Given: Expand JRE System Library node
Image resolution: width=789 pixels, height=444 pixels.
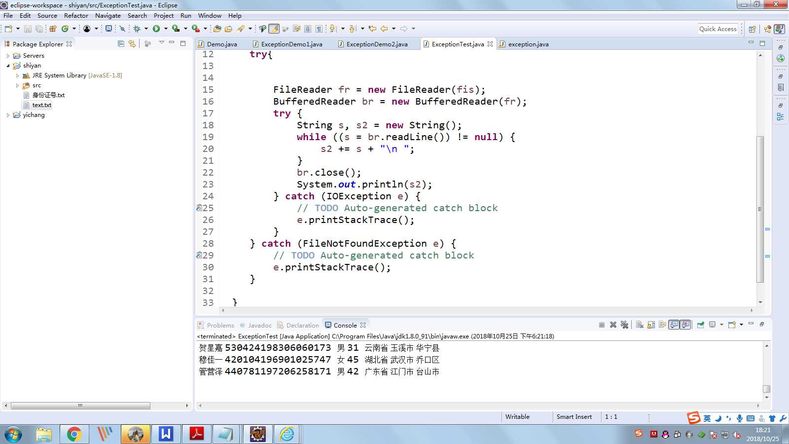Looking at the screenshot, I should [18, 75].
